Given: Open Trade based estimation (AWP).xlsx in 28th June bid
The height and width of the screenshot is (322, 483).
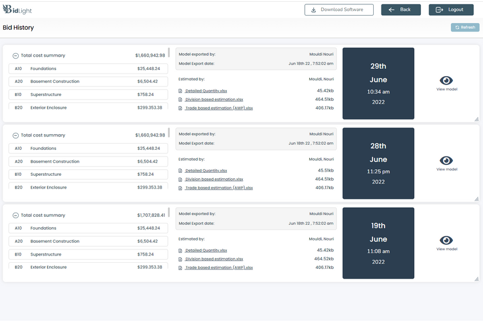Looking at the screenshot, I should tap(219, 188).
